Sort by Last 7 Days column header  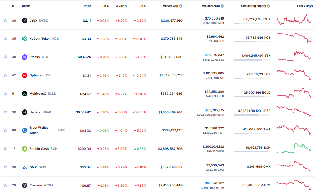[305, 6]
